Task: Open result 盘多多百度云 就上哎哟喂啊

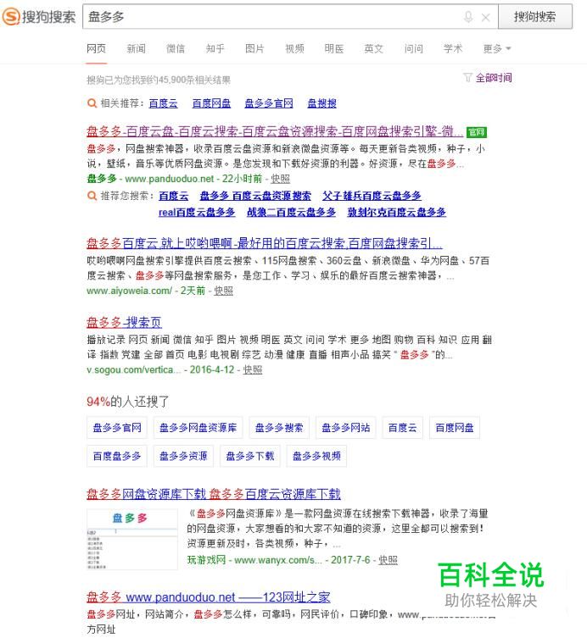Action: click(265, 243)
